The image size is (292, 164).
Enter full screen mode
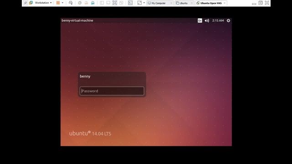click(x=115, y=3)
